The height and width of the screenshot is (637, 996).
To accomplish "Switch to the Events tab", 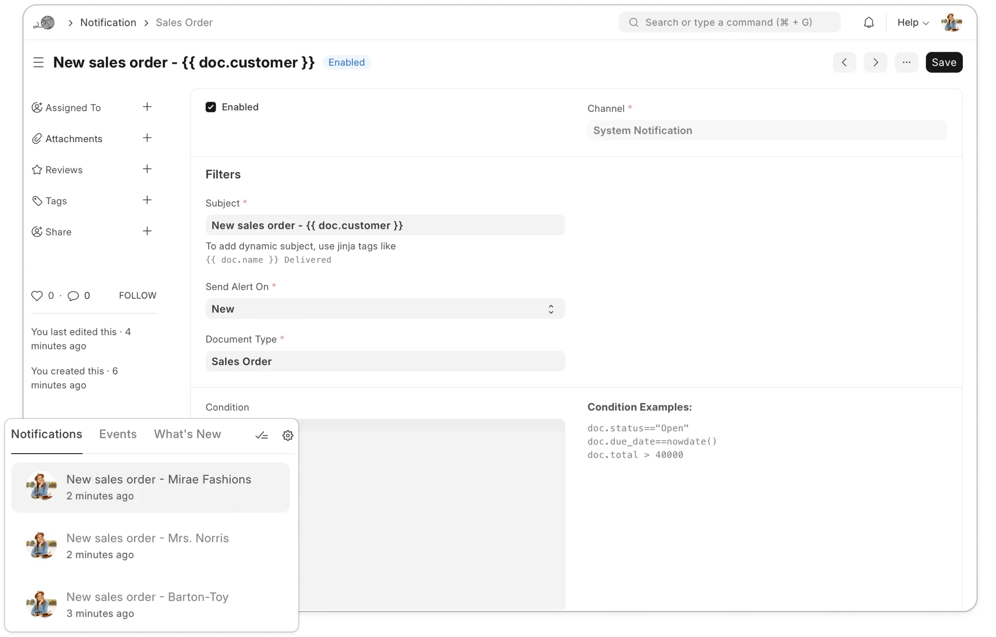I will pyautogui.click(x=118, y=434).
